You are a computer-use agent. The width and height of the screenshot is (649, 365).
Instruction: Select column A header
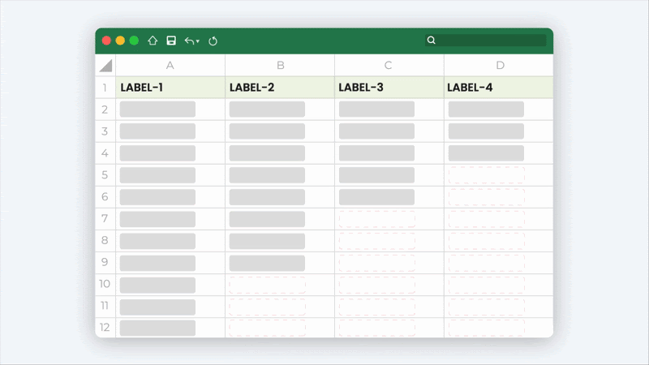[x=170, y=66]
